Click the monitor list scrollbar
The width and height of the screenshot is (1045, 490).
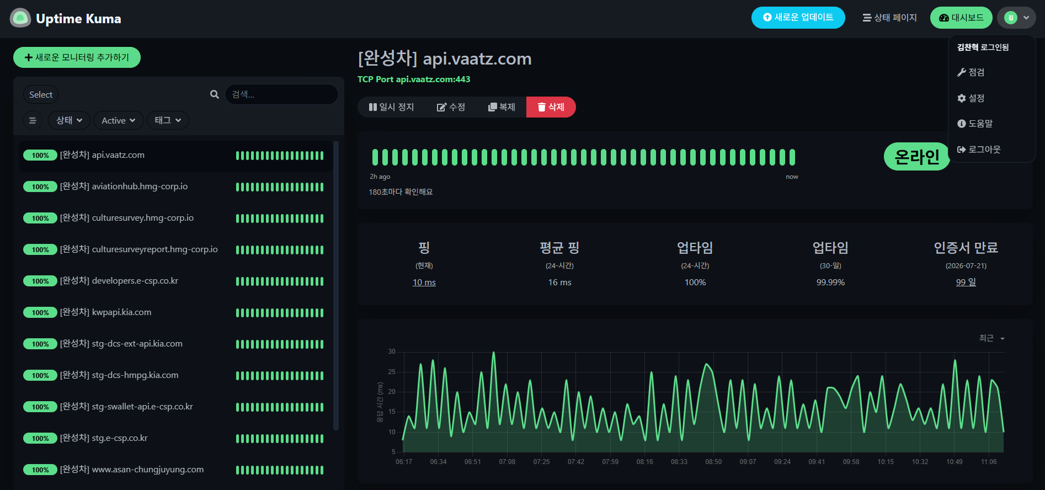pyautogui.click(x=336, y=286)
